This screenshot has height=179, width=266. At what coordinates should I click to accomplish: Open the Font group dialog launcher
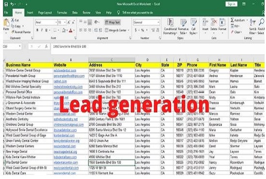[75, 38]
